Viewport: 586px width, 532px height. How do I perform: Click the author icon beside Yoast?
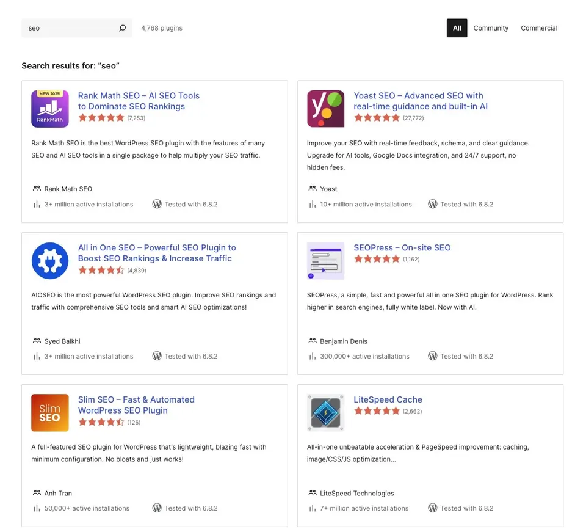point(313,188)
